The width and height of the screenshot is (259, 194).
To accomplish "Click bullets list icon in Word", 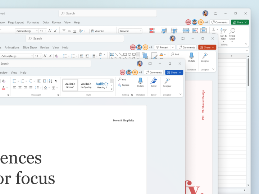I will [14, 81].
